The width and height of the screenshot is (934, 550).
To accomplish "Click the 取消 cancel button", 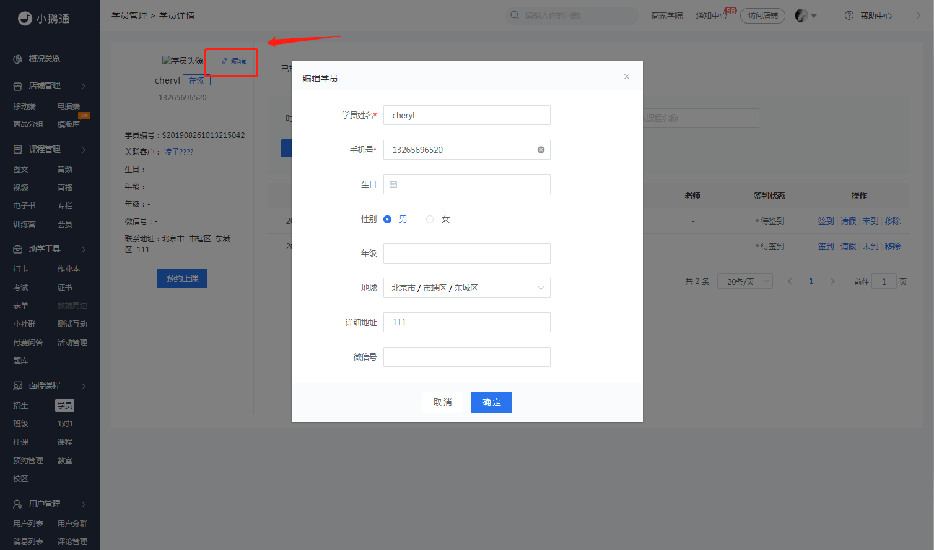I will pyautogui.click(x=443, y=402).
